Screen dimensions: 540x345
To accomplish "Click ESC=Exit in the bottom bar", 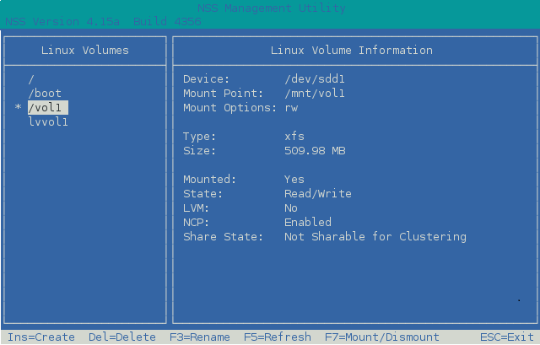I will (507, 337).
